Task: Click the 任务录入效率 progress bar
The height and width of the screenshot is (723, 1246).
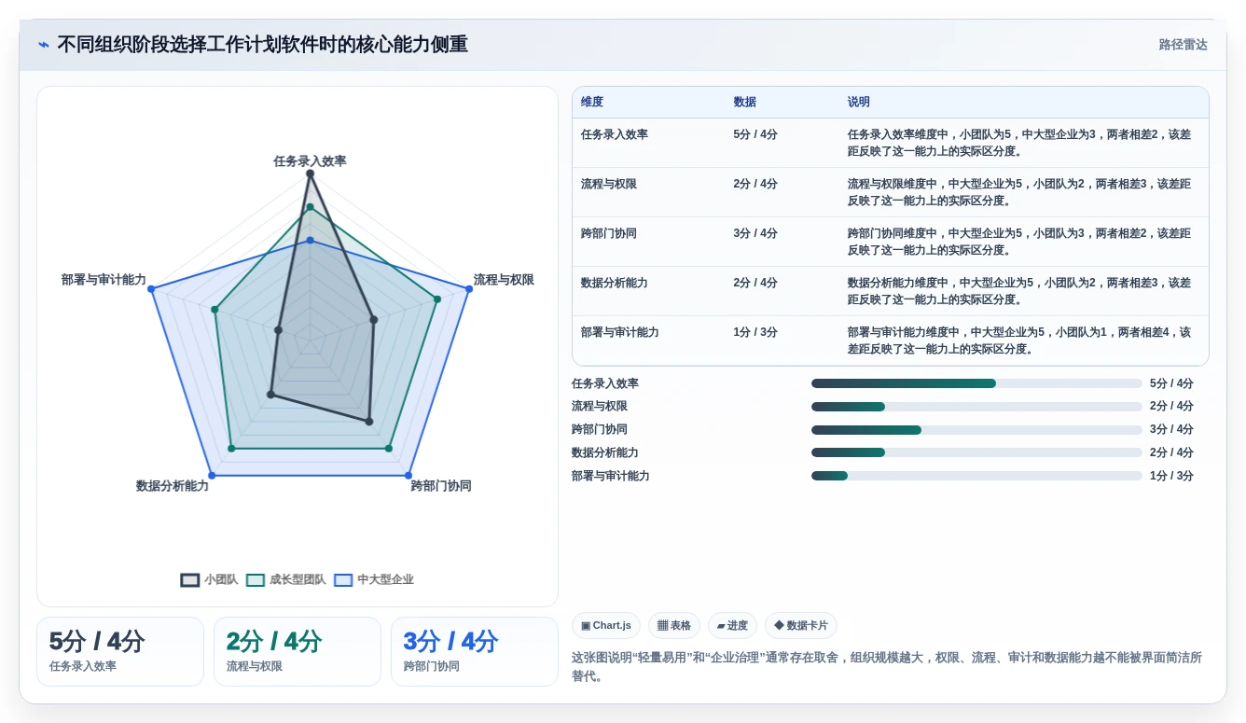Action: [976, 383]
